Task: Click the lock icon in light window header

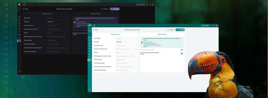Action: pos(214,26)
